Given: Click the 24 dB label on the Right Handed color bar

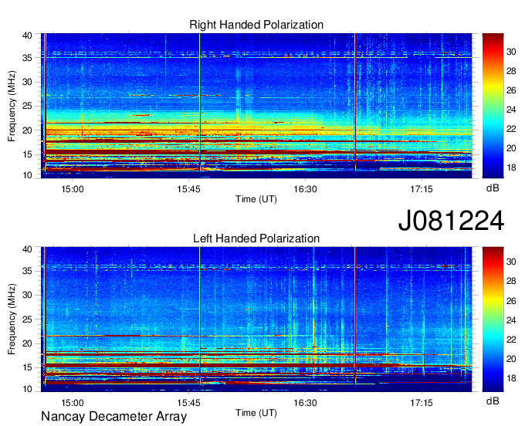Looking at the screenshot, I should (x=511, y=110).
